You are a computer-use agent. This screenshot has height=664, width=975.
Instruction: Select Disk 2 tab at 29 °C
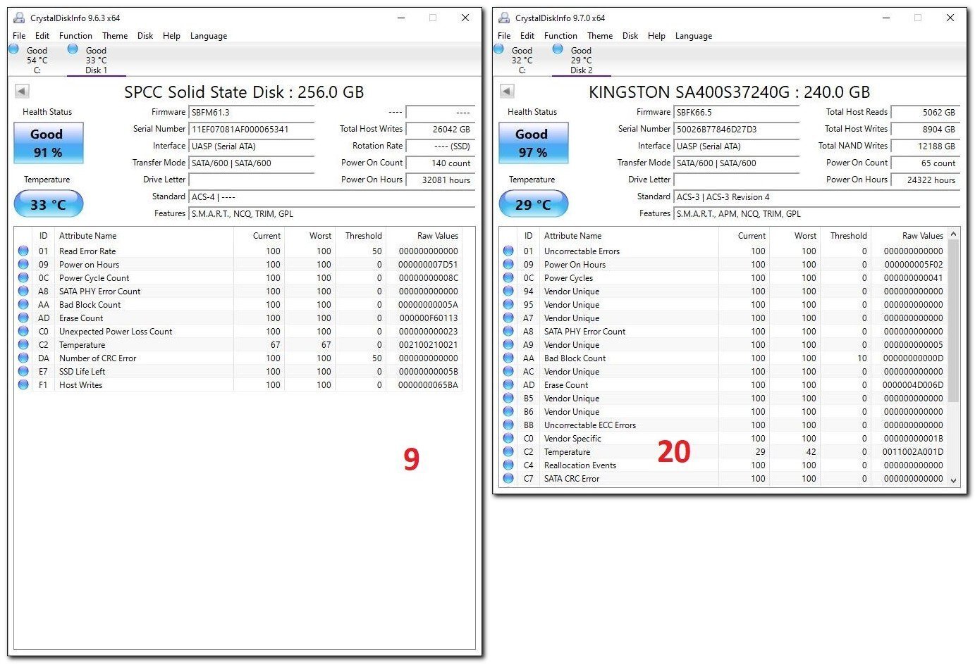pos(581,60)
